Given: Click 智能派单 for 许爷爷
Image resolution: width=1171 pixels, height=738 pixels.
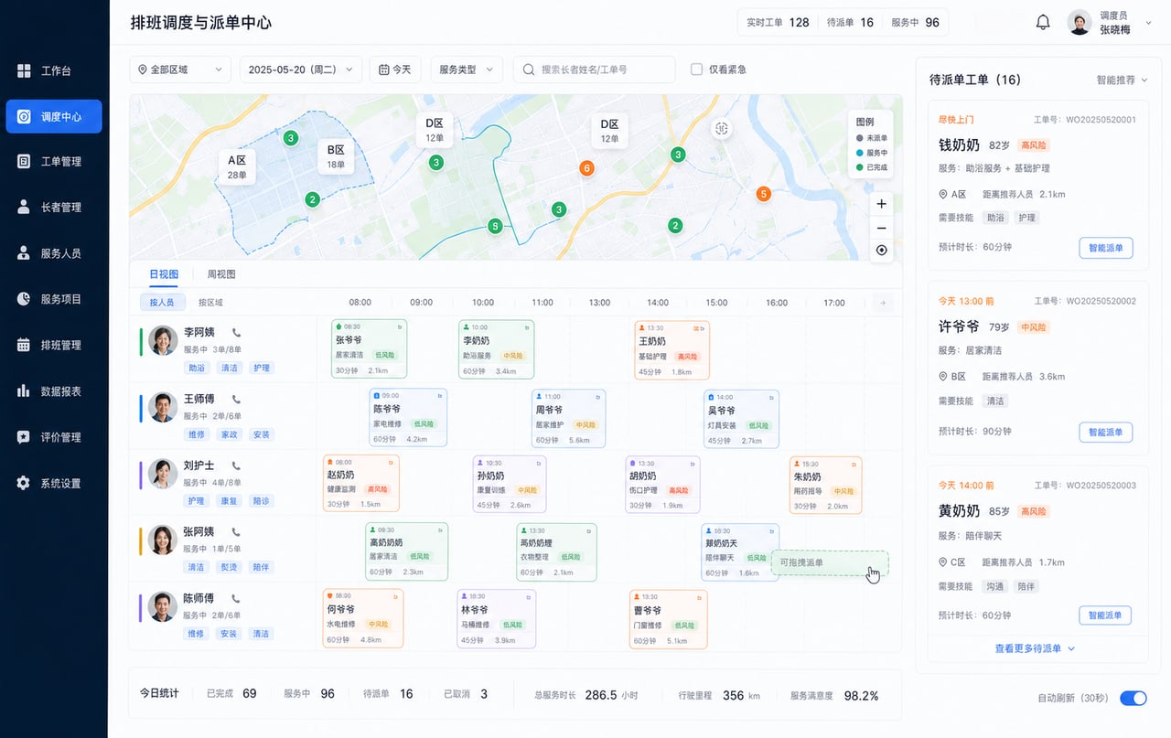Looking at the screenshot, I should [1106, 432].
